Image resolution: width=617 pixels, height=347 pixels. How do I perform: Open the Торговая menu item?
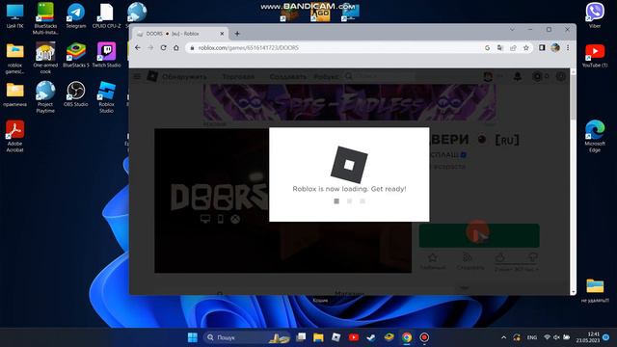pyautogui.click(x=238, y=77)
